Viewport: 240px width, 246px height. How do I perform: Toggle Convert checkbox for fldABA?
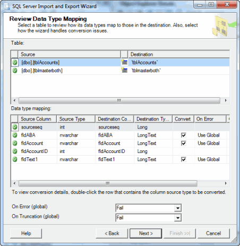[x=183, y=135]
